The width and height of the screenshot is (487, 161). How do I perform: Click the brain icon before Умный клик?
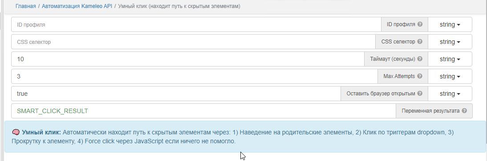(16, 133)
